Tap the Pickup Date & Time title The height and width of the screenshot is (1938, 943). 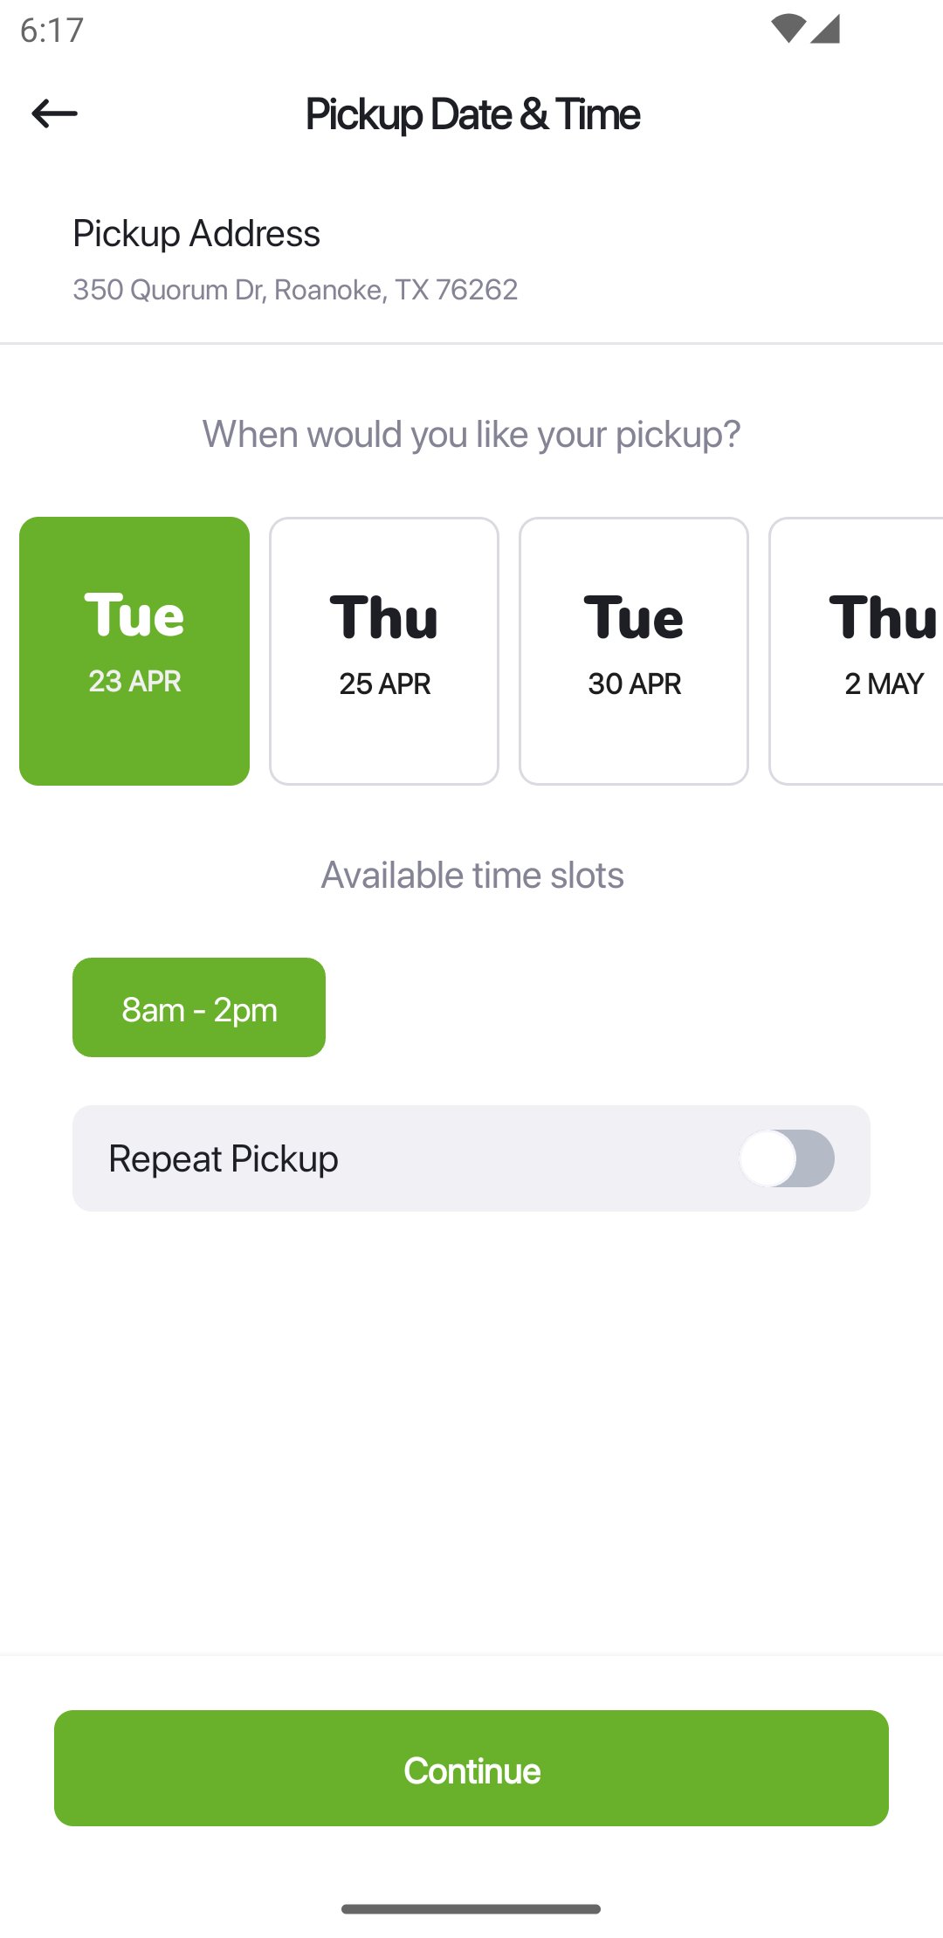[x=472, y=114]
